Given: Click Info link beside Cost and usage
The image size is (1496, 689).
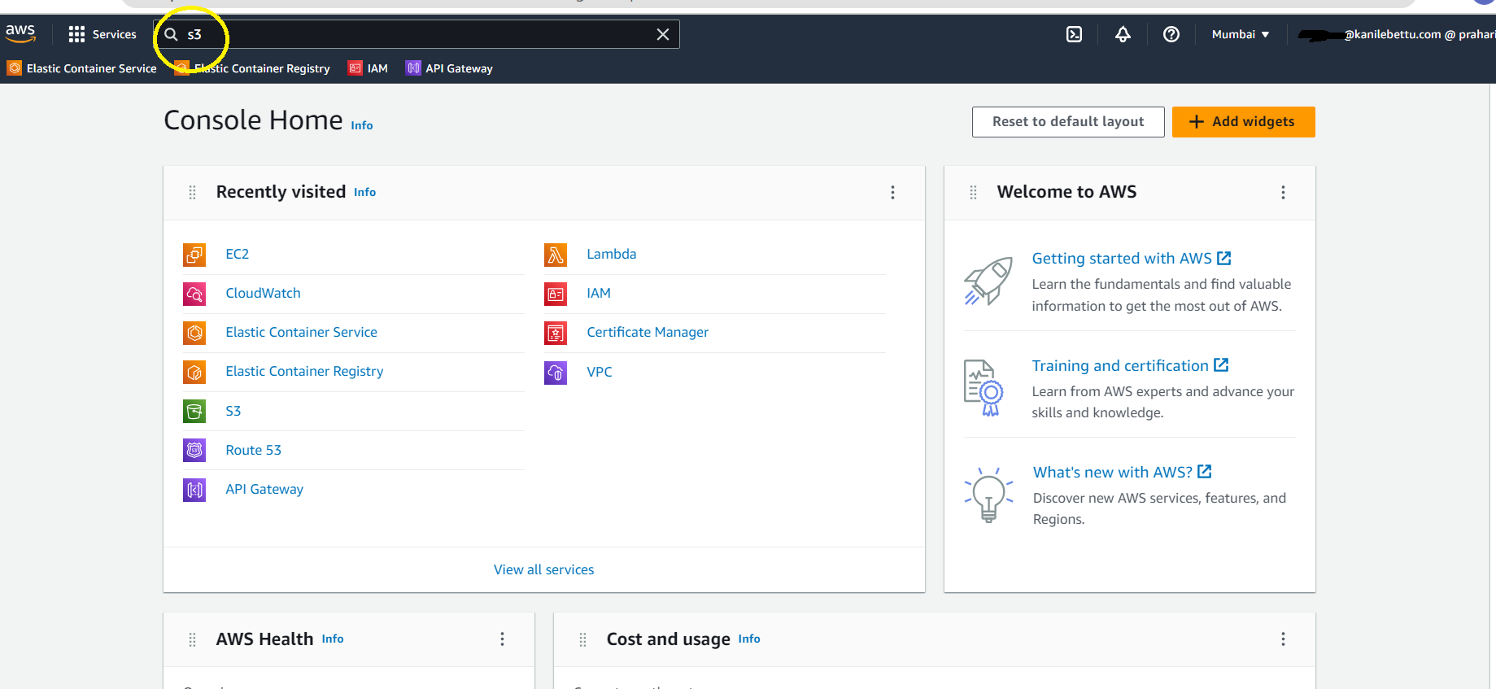Looking at the screenshot, I should point(749,639).
